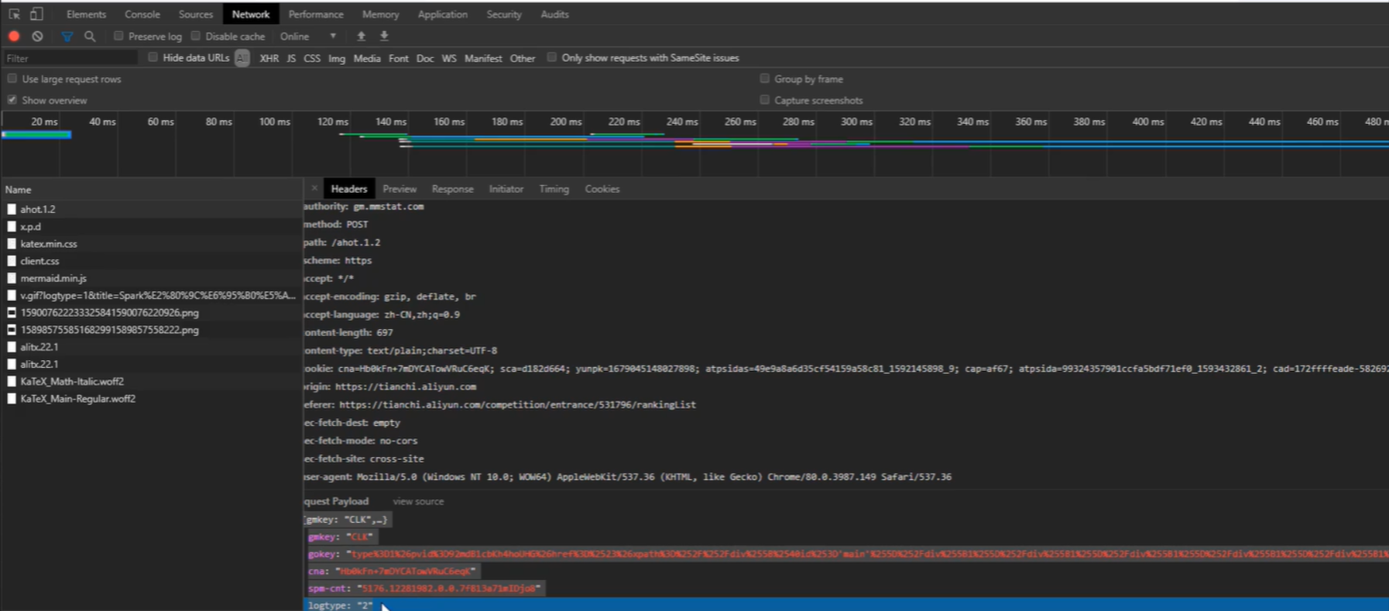Viewport: 1389px width, 611px height.
Task: Focus the network Filter text field
Action: pyautogui.click(x=70, y=58)
